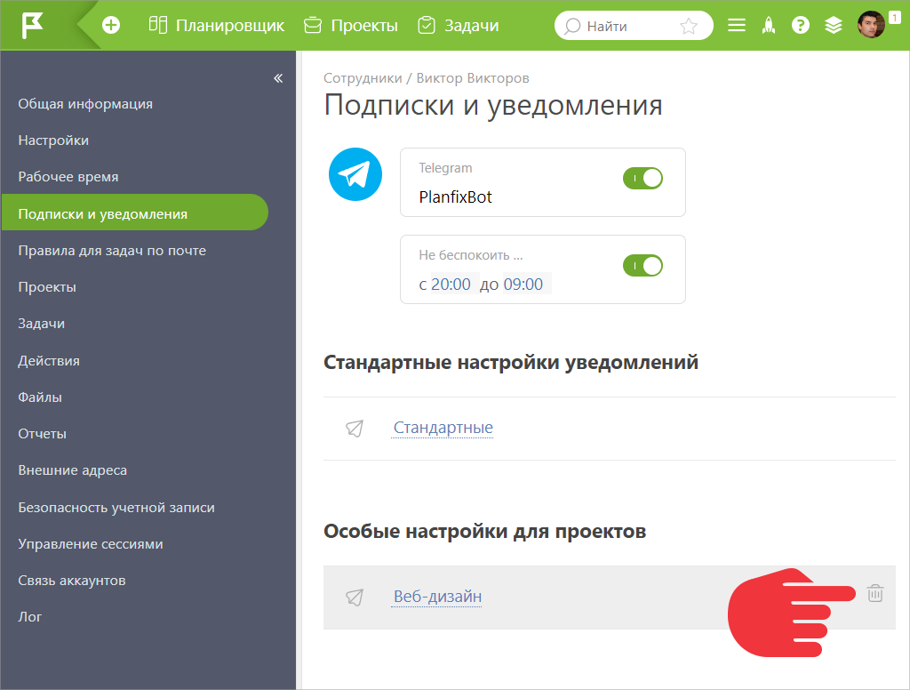This screenshot has height=690, width=910.
Task: Focus the Найти search field
Action: click(x=633, y=26)
